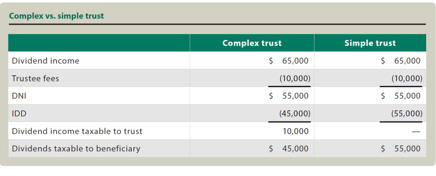Click Simple trust beneficiary dividends $55,000
Viewport: 436px width, 176px height.
click(x=401, y=149)
